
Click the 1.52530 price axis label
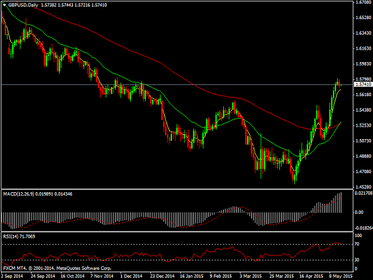pos(363,125)
